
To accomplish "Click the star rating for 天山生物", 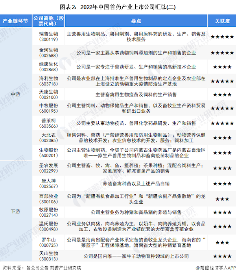I will (x=222, y=256).
